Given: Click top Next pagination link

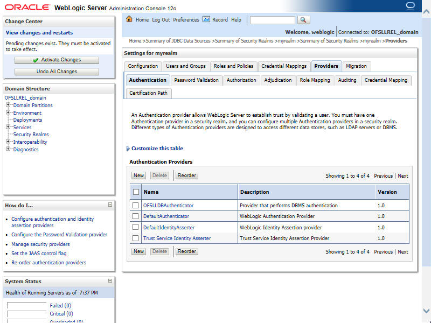Looking at the screenshot, I should coord(402,176).
